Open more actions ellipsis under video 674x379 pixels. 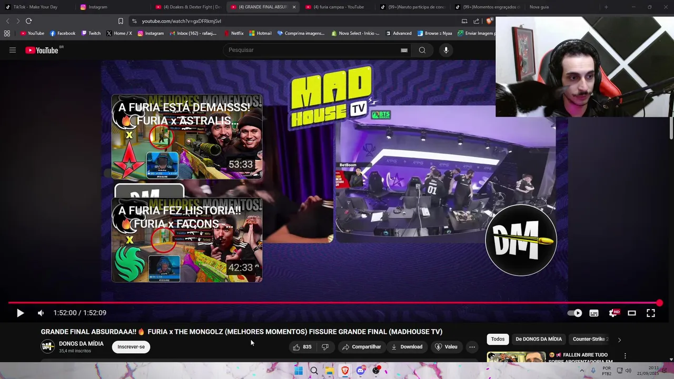(x=472, y=347)
